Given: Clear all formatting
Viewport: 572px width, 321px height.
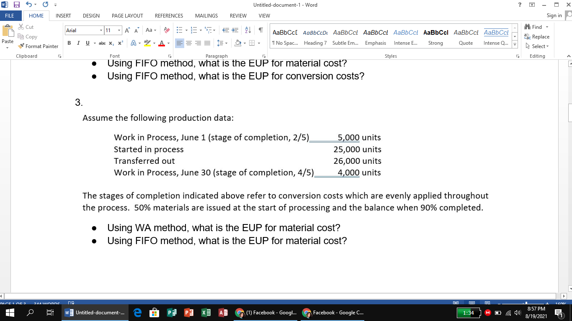Looking at the screenshot, I should tap(166, 31).
